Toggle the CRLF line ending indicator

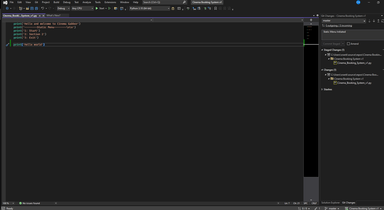[x=314, y=203]
